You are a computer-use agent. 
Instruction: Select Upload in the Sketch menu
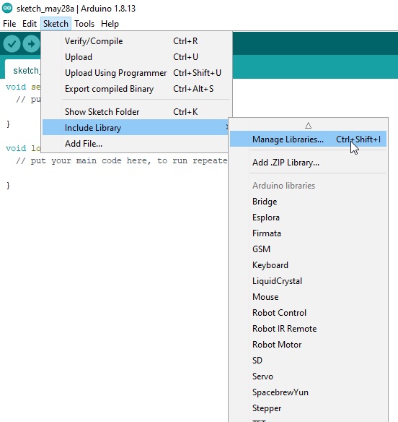(x=136, y=57)
